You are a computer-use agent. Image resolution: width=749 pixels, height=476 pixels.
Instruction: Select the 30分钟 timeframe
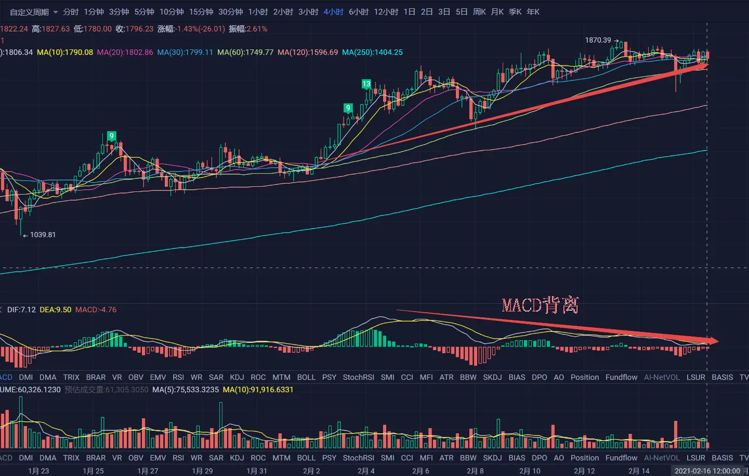tap(231, 12)
